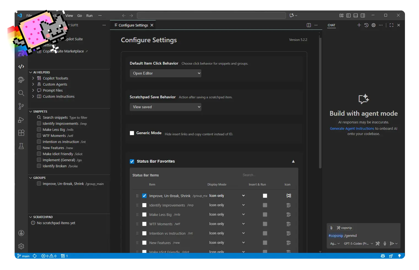
Task: Open the Testing flask icon in the sidebar
Action: tap(21, 146)
